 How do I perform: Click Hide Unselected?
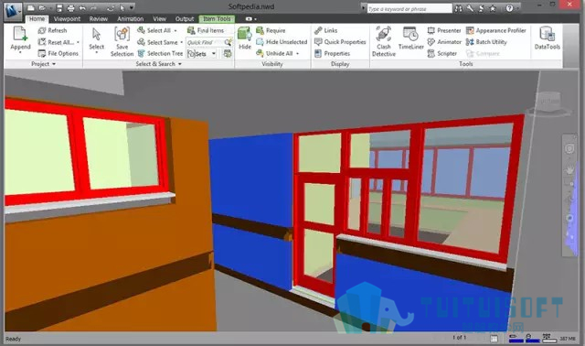pos(282,42)
